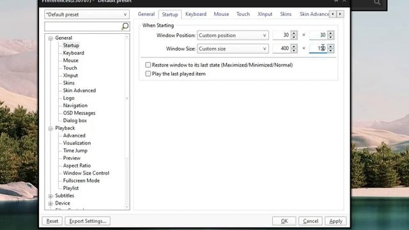Open the Skin Advanced tab
The image size is (409, 230).
click(x=314, y=14)
